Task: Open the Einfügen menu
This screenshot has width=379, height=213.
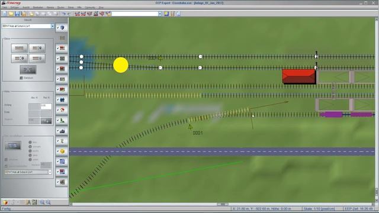Action: coord(14,8)
